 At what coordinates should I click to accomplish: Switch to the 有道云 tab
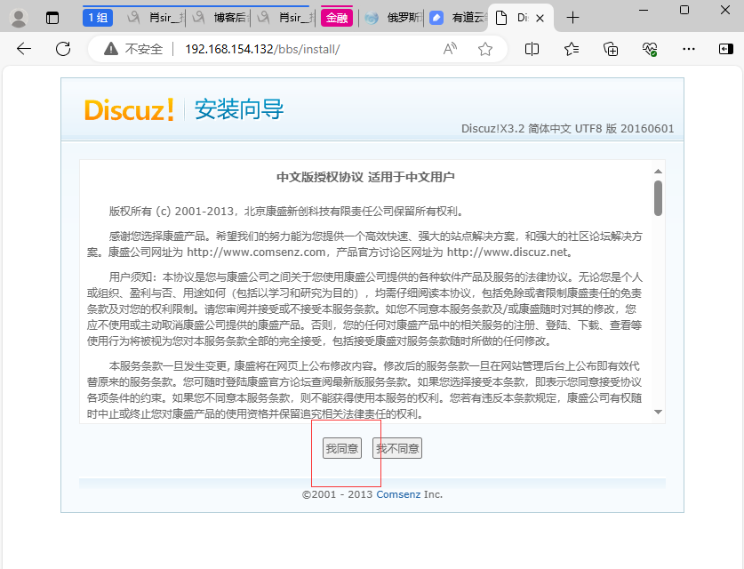click(458, 18)
